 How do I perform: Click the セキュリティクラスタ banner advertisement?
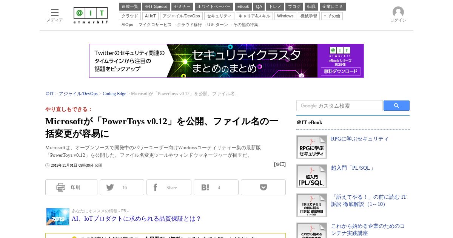coord(226,61)
